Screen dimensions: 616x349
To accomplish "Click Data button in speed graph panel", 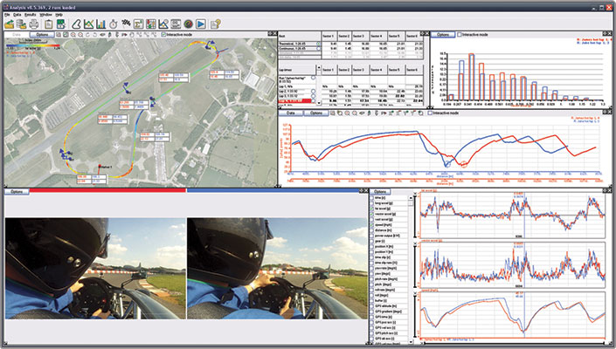I will (x=291, y=113).
